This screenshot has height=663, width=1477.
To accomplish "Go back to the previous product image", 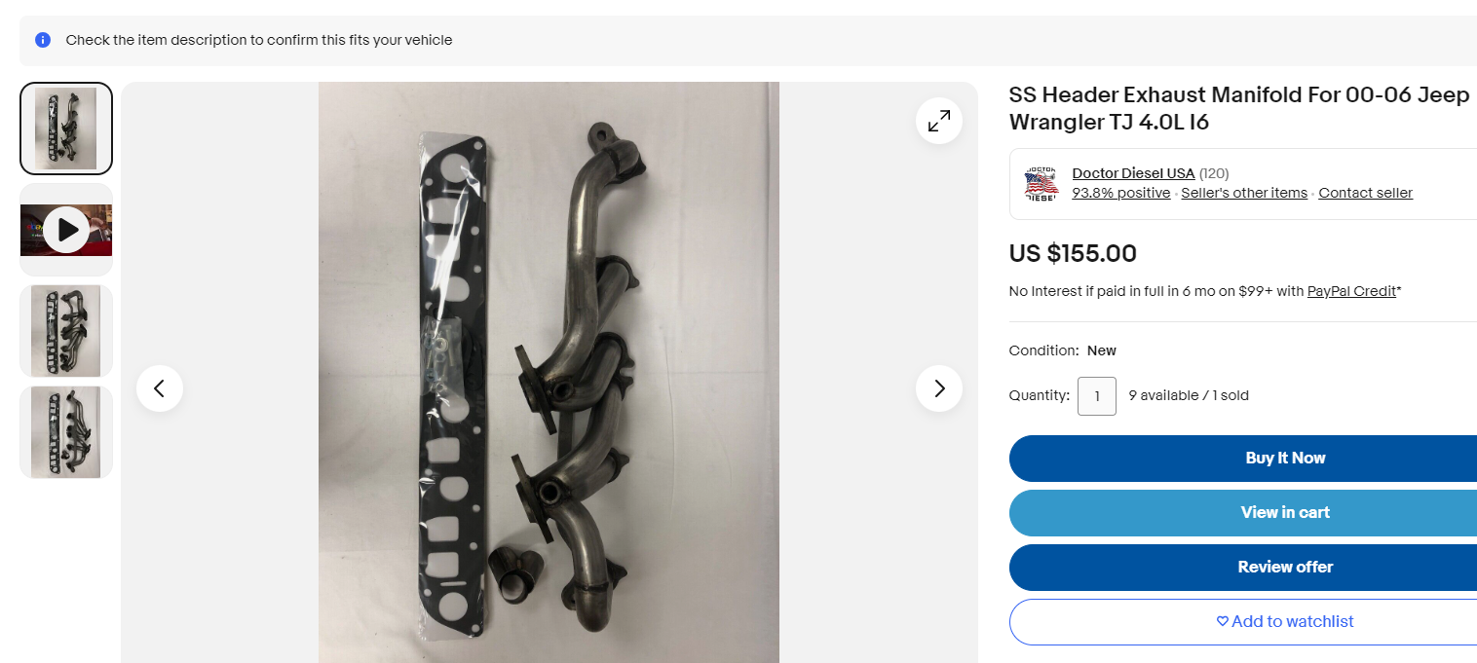I will pos(160,388).
